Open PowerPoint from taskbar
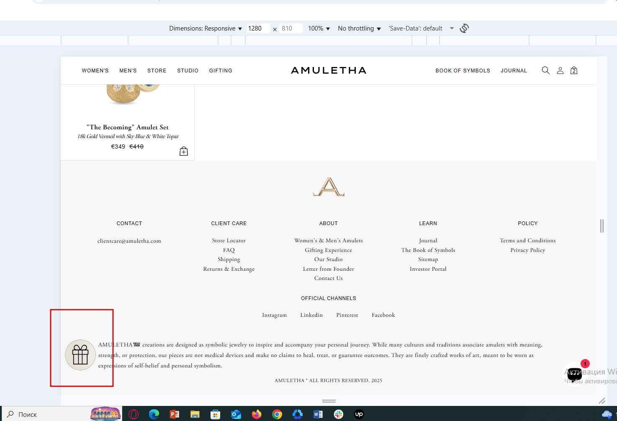617x421 pixels. (175, 414)
